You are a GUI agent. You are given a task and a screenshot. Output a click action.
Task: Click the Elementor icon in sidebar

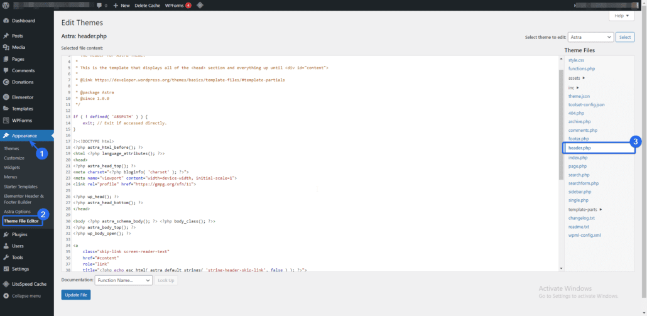click(6, 97)
